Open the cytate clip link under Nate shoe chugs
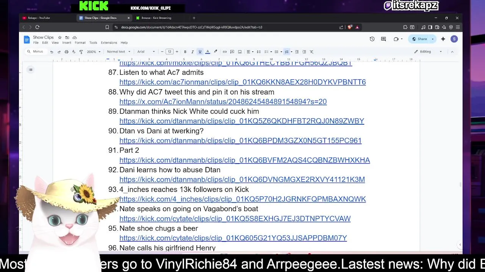Screen dimensions: 485x272 (x=233, y=238)
